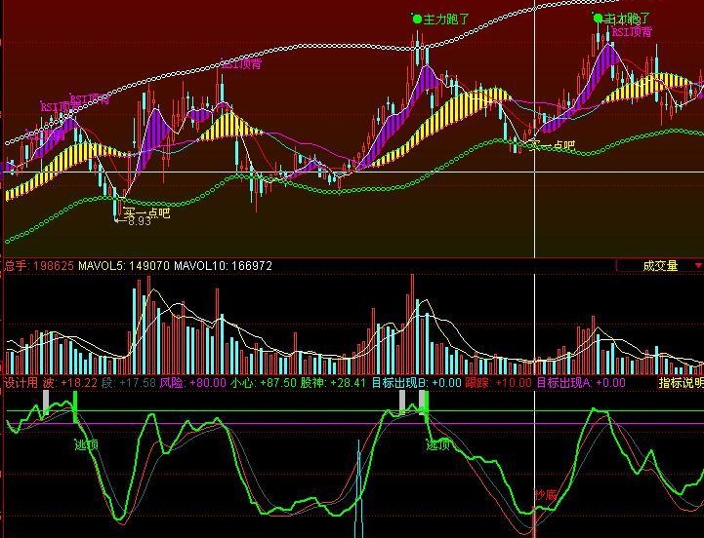Select the 小心: +87.50 reading

(x=264, y=383)
